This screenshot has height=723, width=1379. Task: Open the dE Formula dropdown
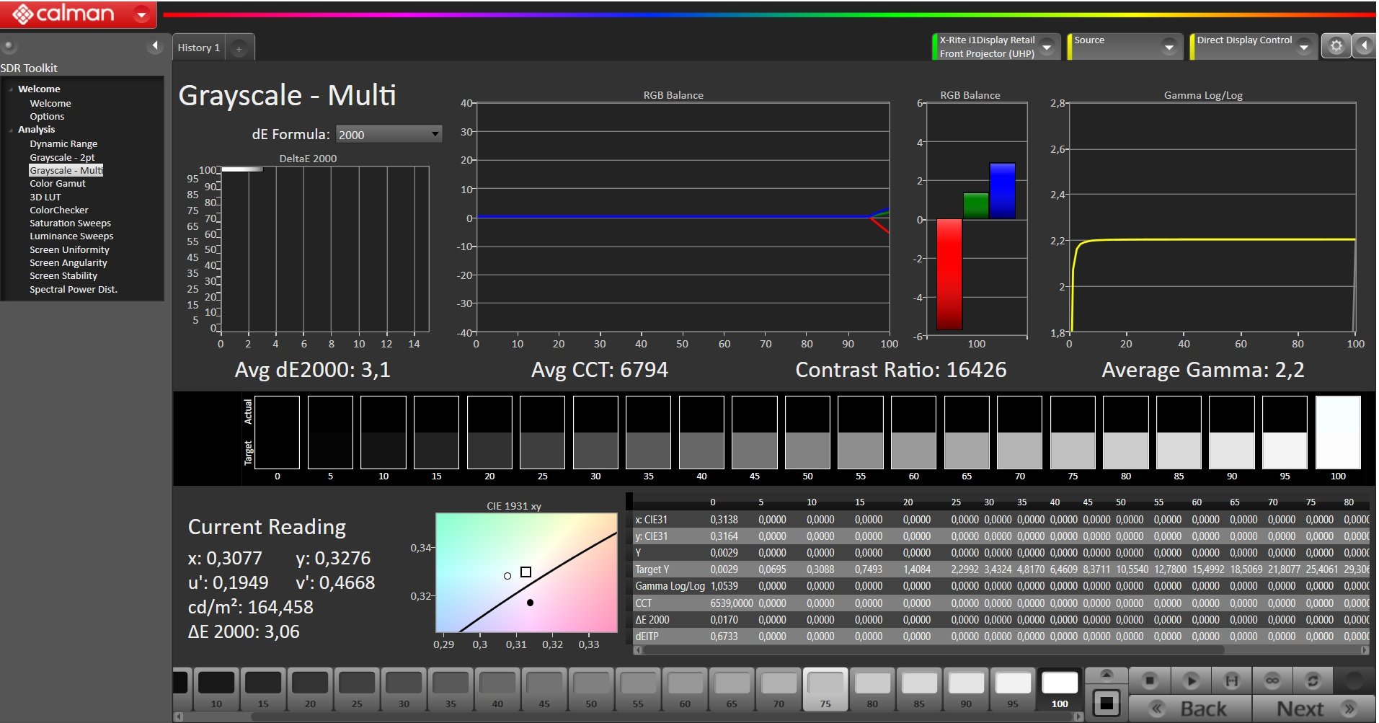point(389,134)
